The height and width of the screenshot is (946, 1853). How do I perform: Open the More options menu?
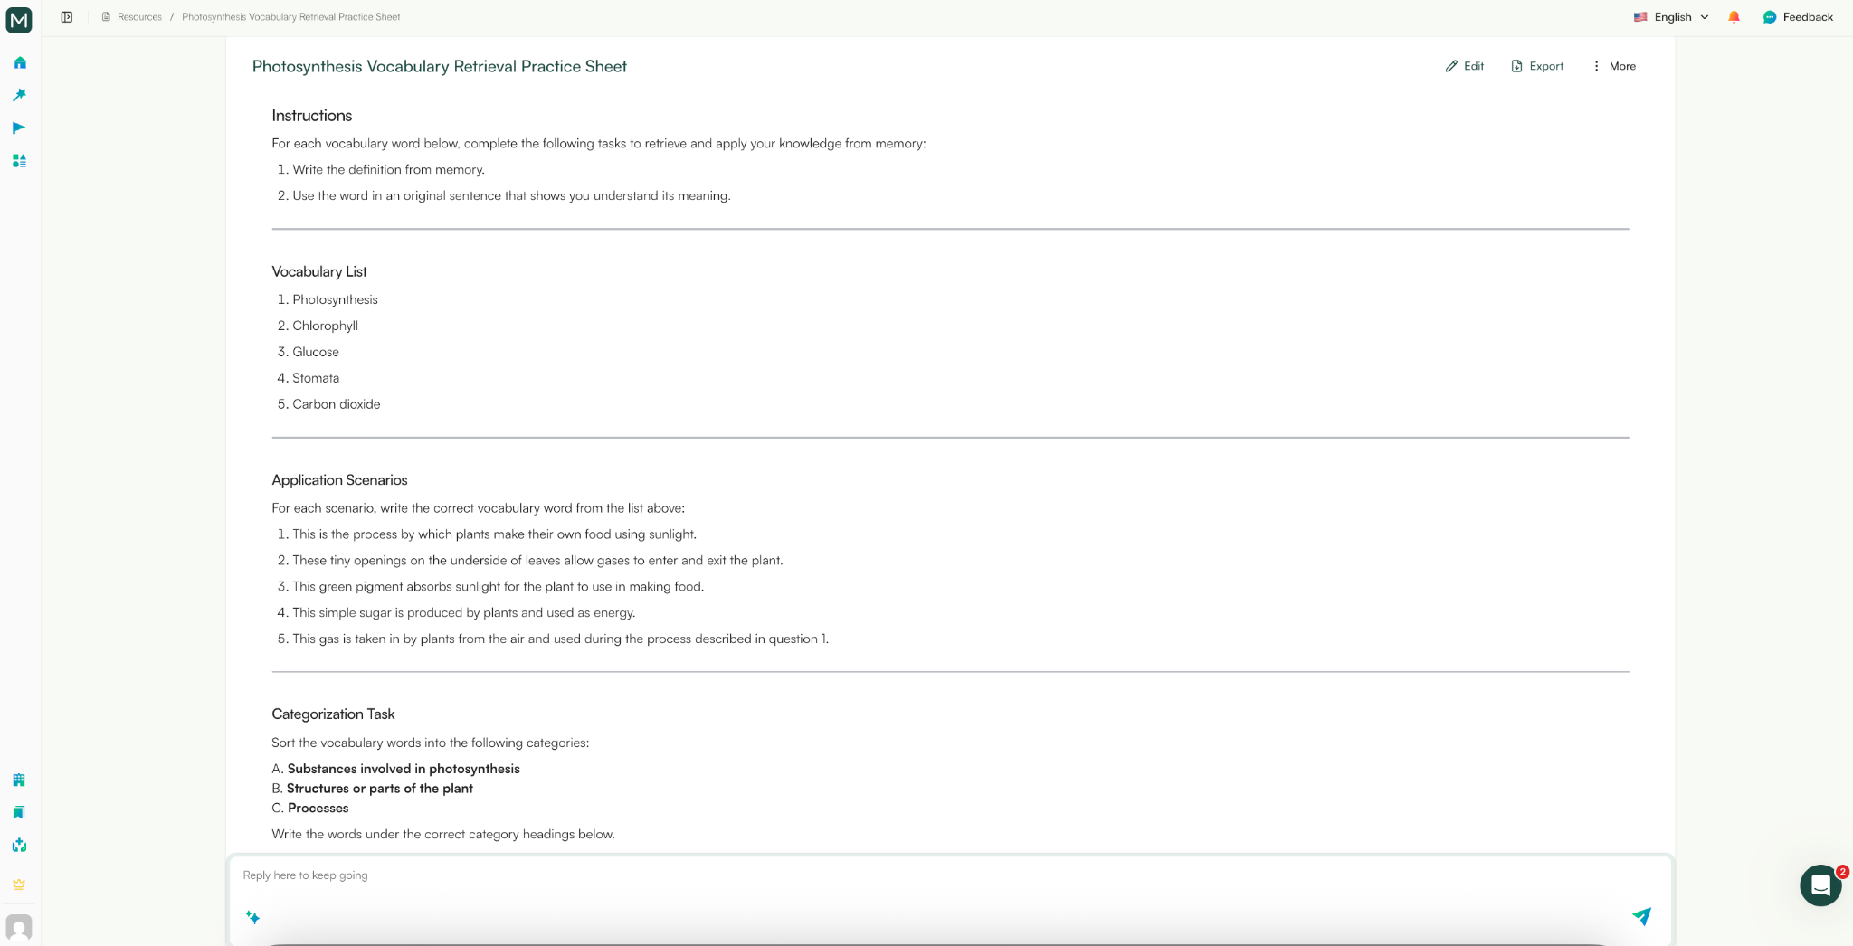point(1614,66)
